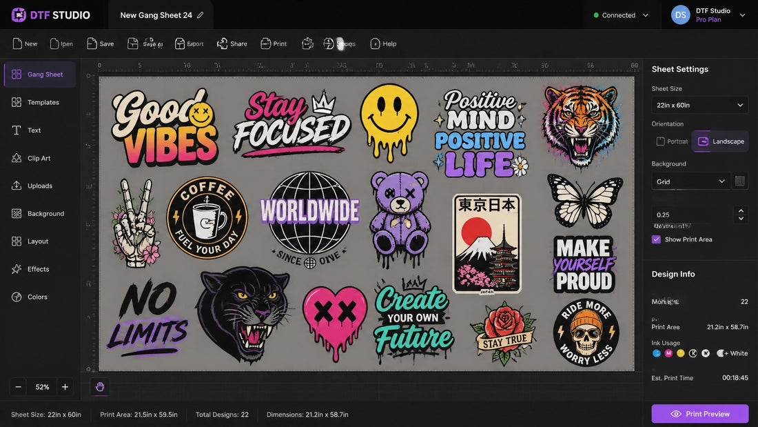Click the pencil icon to rename sheet
The height and width of the screenshot is (427, 758).
pyautogui.click(x=200, y=15)
